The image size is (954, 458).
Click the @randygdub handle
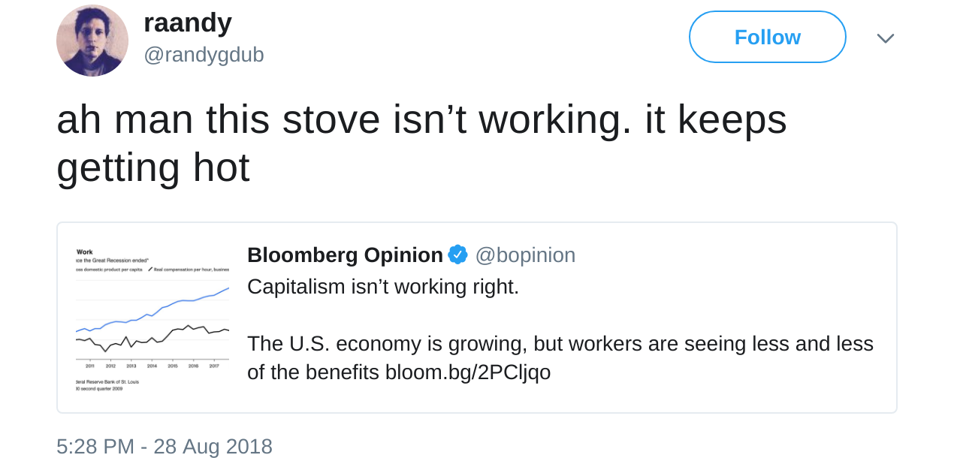point(204,54)
